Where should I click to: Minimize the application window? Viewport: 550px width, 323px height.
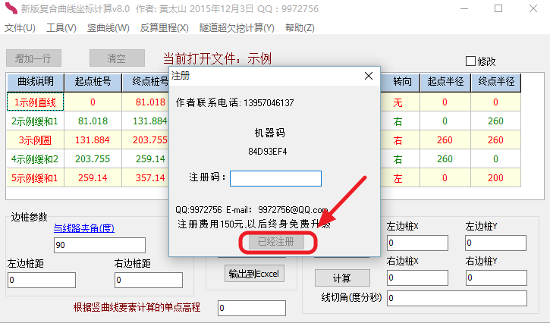tap(464, 8)
